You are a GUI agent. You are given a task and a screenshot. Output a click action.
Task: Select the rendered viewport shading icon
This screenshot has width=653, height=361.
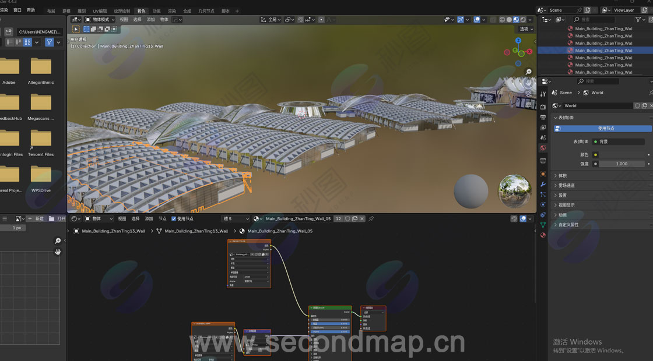click(523, 19)
